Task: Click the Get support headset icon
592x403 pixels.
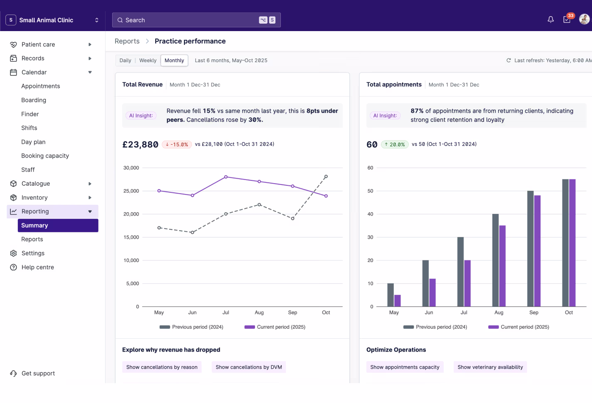Action: coord(13,373)
